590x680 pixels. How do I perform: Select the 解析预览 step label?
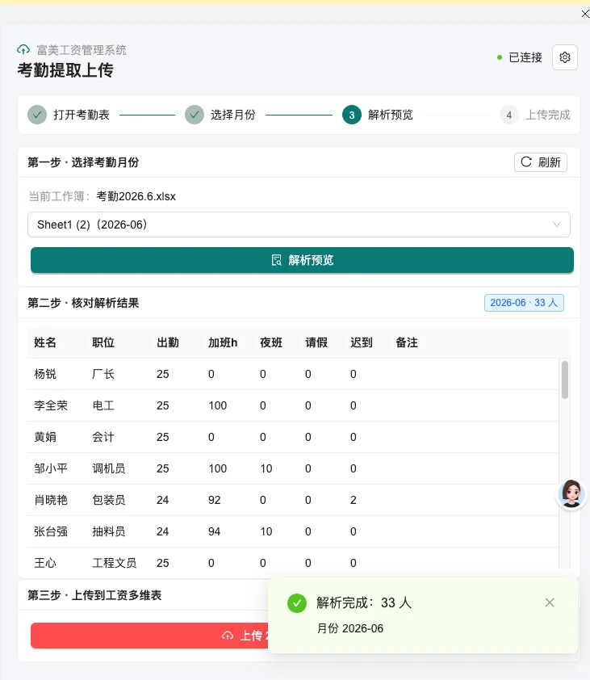pyautogui.click(x=391, y=115)
